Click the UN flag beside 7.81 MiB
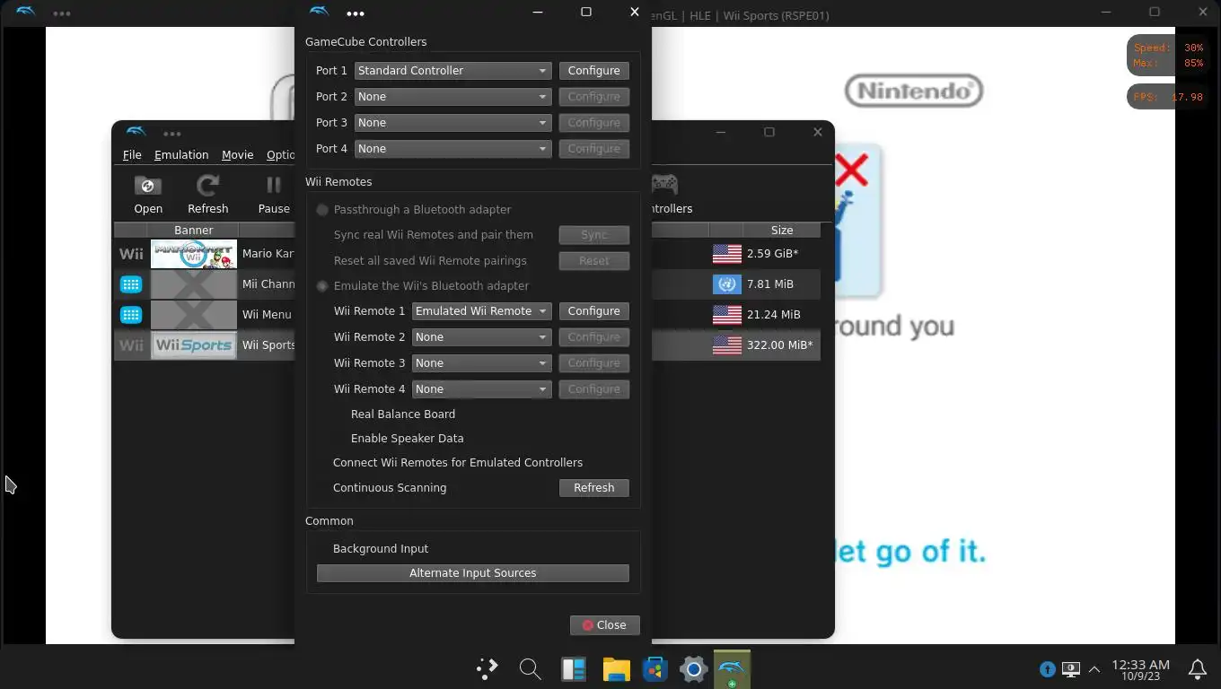This screenshot has width=1221, height=689. click(727, 284)
